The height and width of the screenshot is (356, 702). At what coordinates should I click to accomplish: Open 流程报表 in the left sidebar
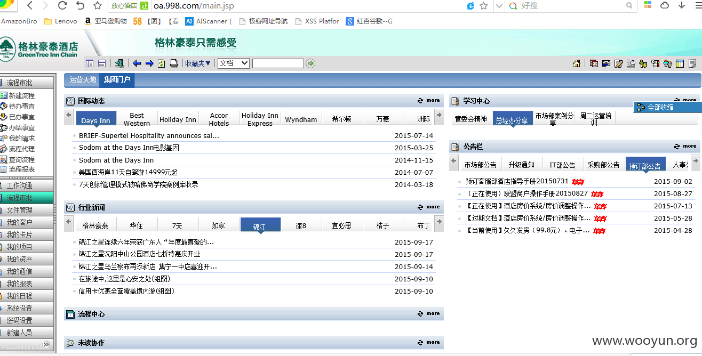(22, 169)
